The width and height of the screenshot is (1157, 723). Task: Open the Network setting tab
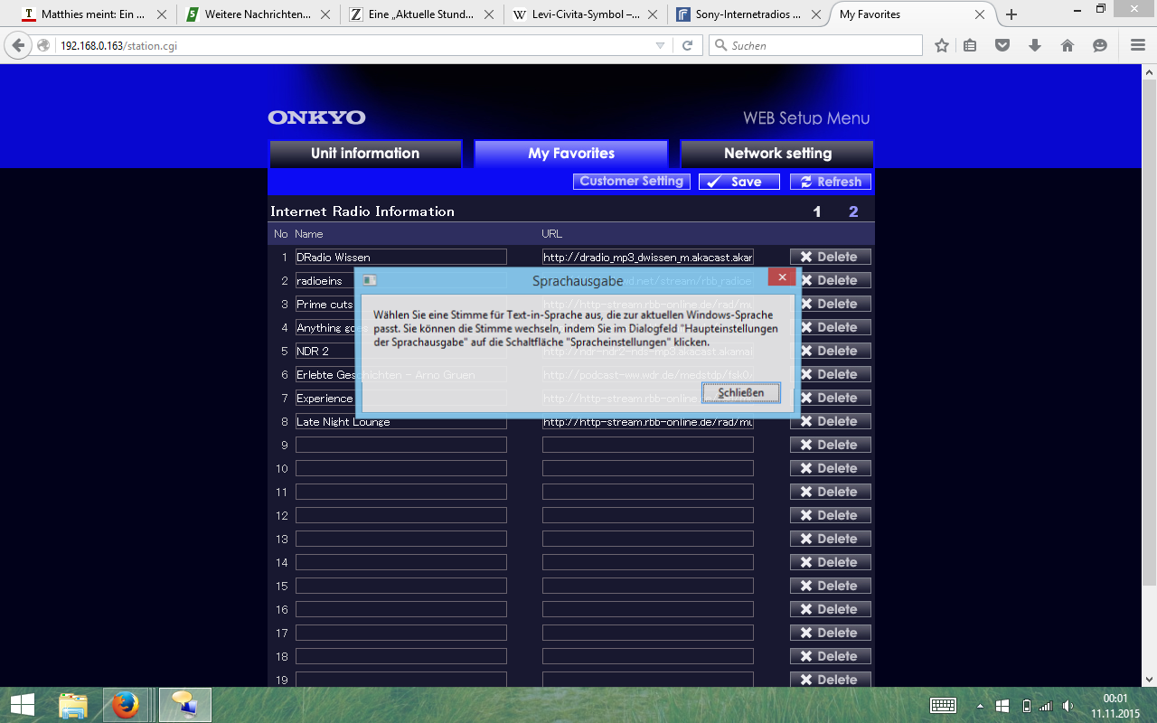tap(776, 154)
